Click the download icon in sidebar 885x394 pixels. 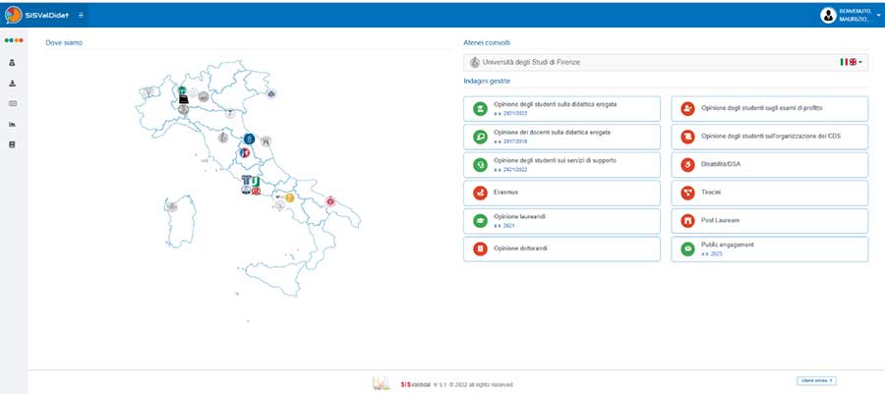pyautogui.click(x=13, y=83)
